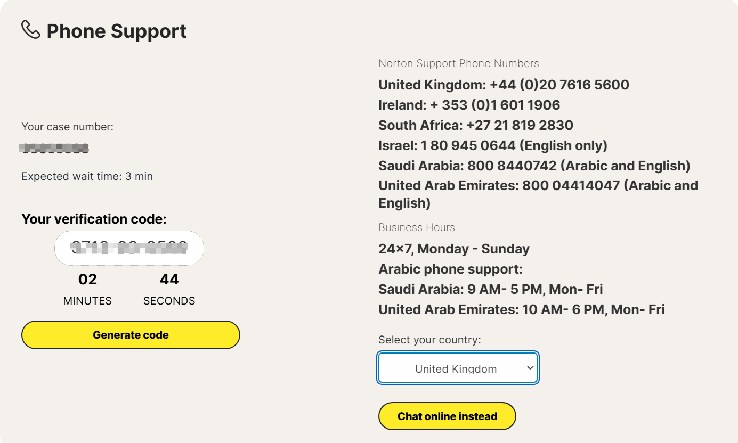Screen dimensions: 738x443
Task: Click the United Kingdom phone number
Action: coord(559,85)
